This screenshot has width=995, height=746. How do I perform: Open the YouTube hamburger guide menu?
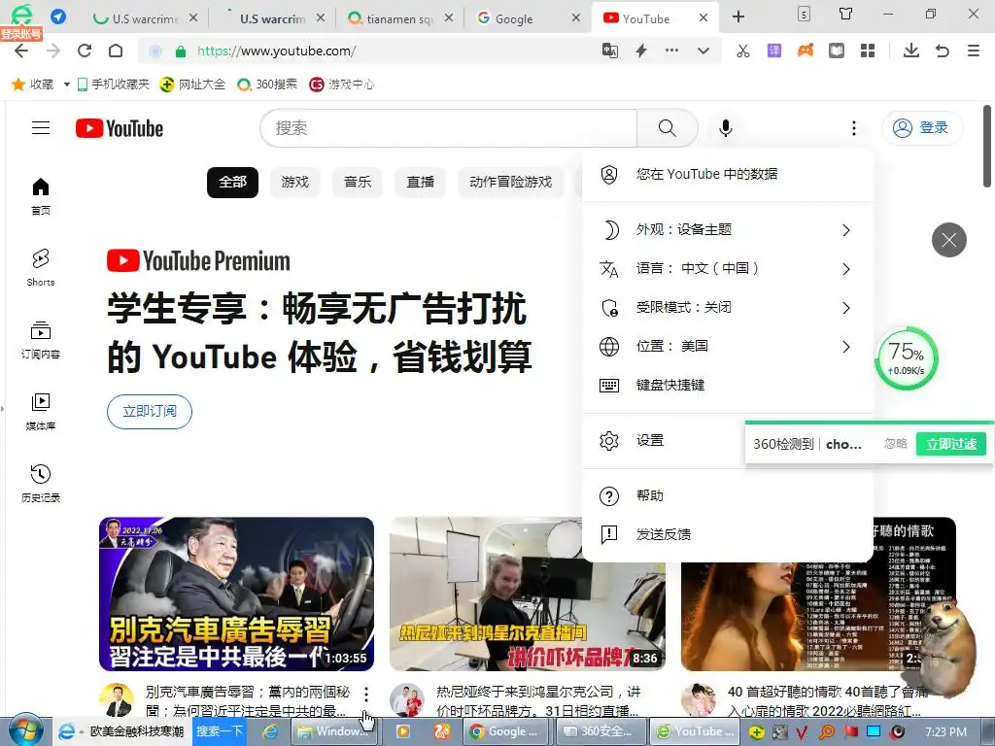[x=41, y=128]
